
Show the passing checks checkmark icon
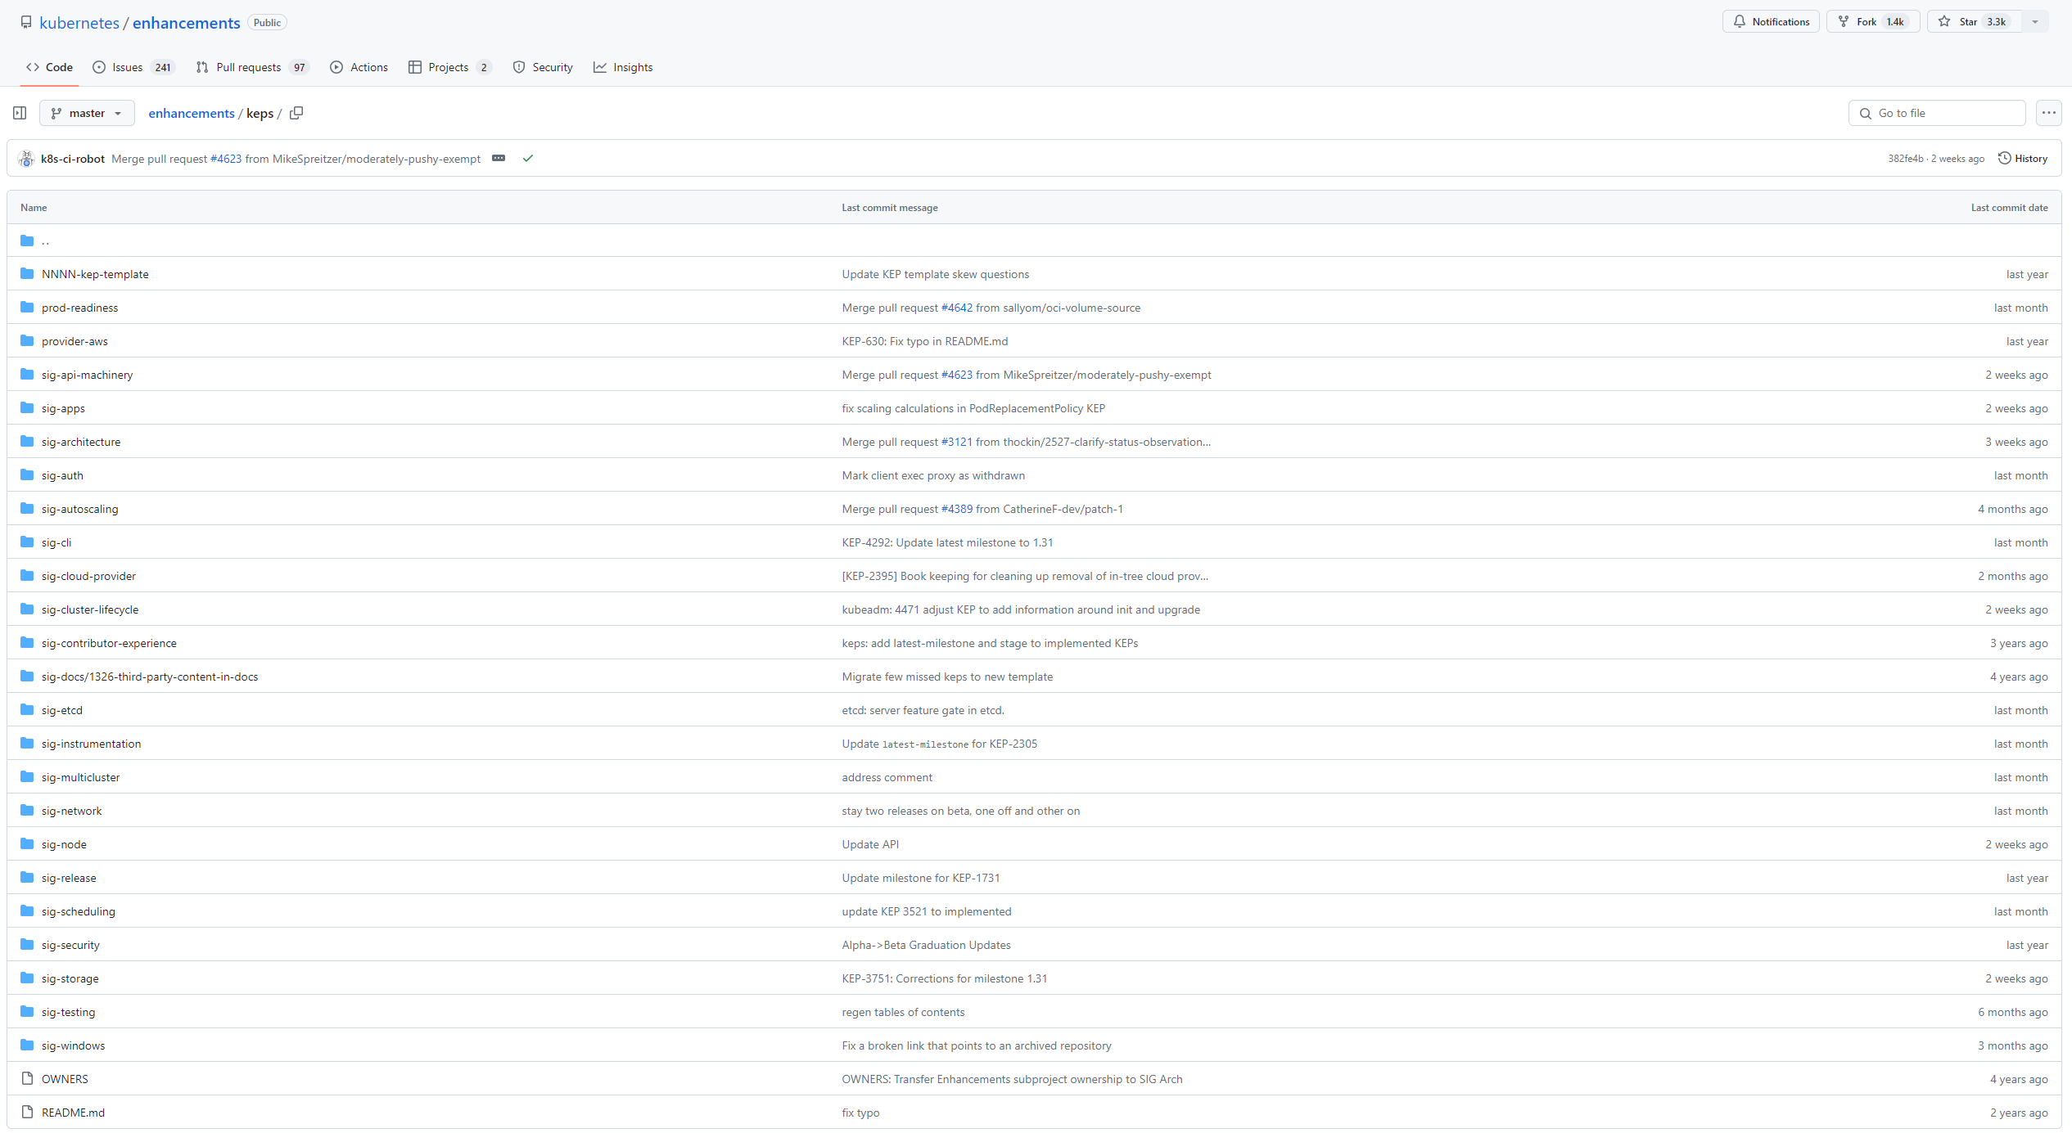(528, 159)
